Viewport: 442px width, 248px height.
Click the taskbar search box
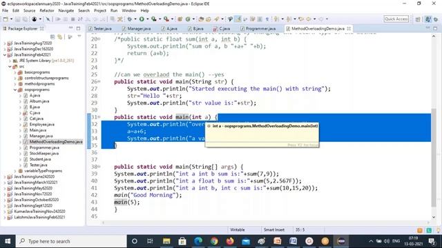tap(71, 241)
